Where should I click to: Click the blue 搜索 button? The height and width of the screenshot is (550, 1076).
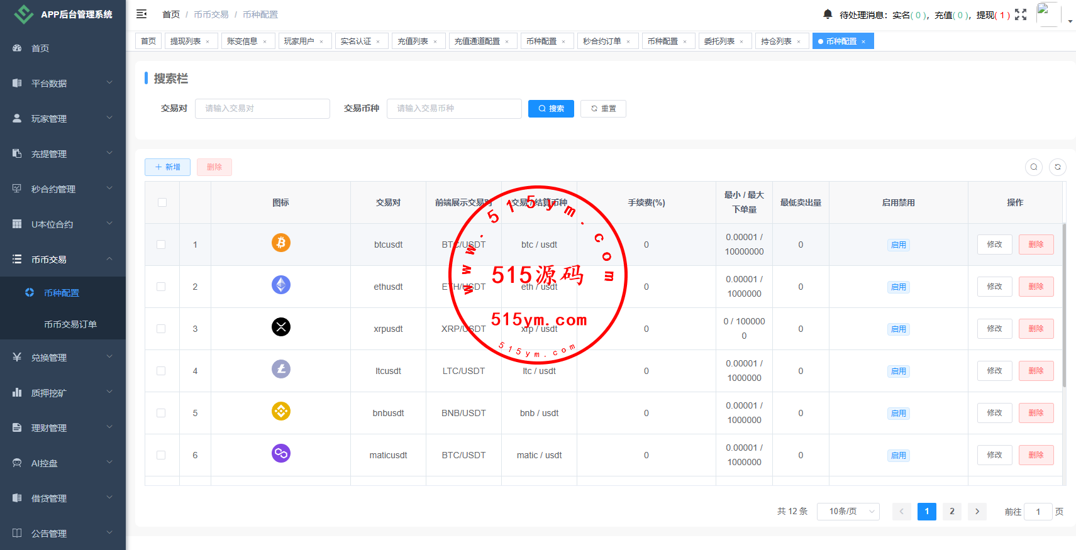pyautogui.click(x=551, y=109)
